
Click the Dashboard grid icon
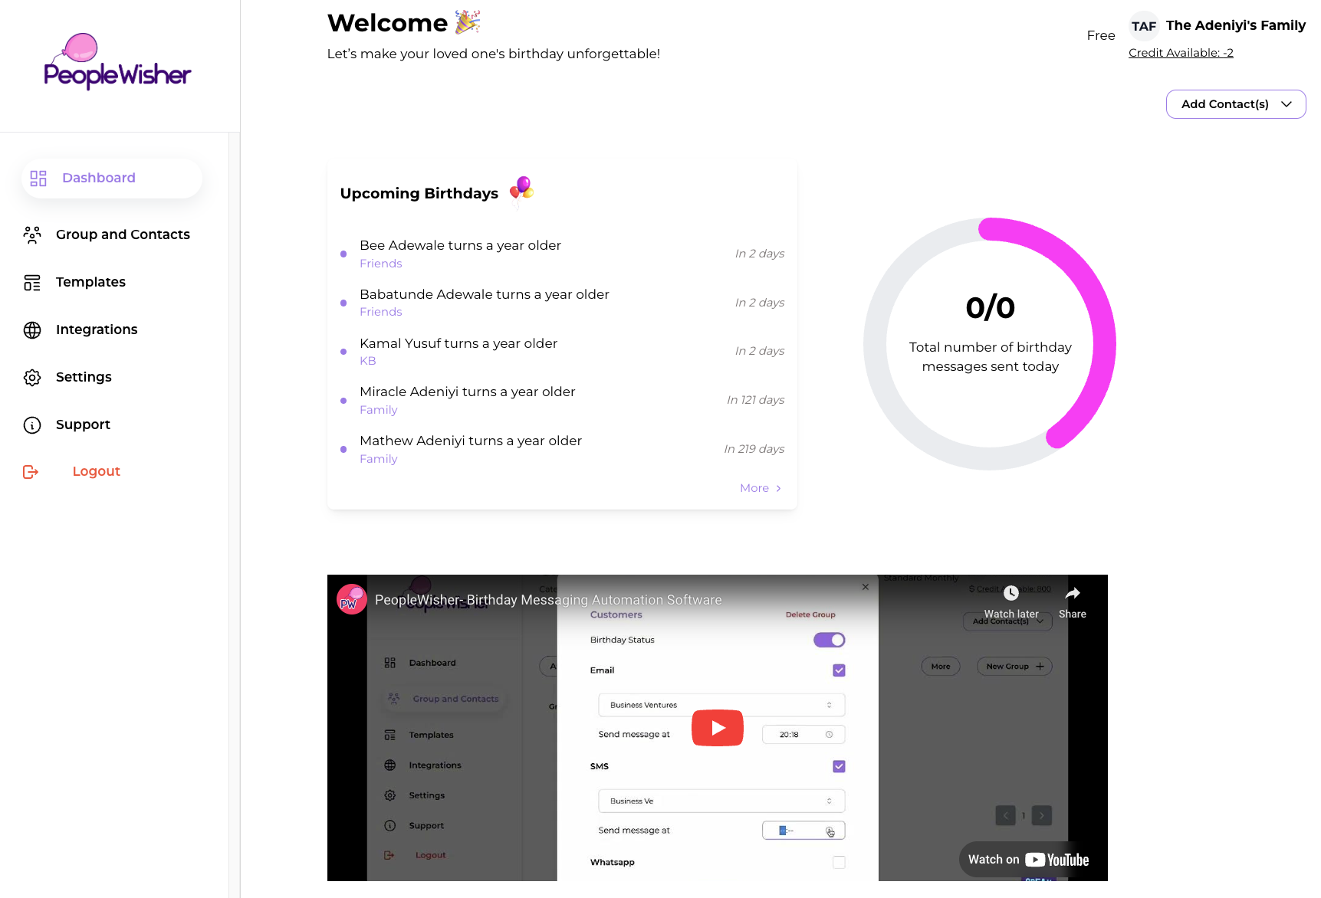(x=38, y=179)
